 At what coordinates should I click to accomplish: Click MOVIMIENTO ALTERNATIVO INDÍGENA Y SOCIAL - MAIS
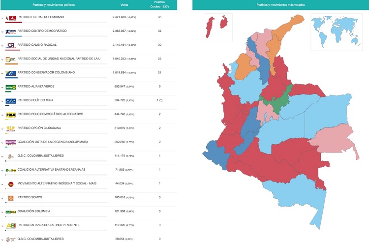[57, 183]
